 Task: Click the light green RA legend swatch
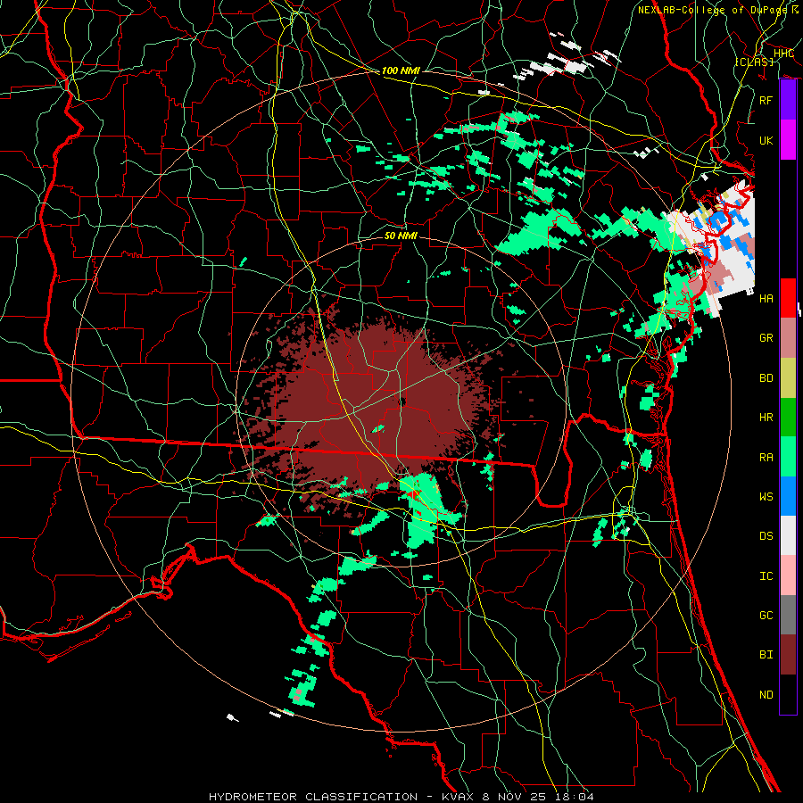pos(788,457)
